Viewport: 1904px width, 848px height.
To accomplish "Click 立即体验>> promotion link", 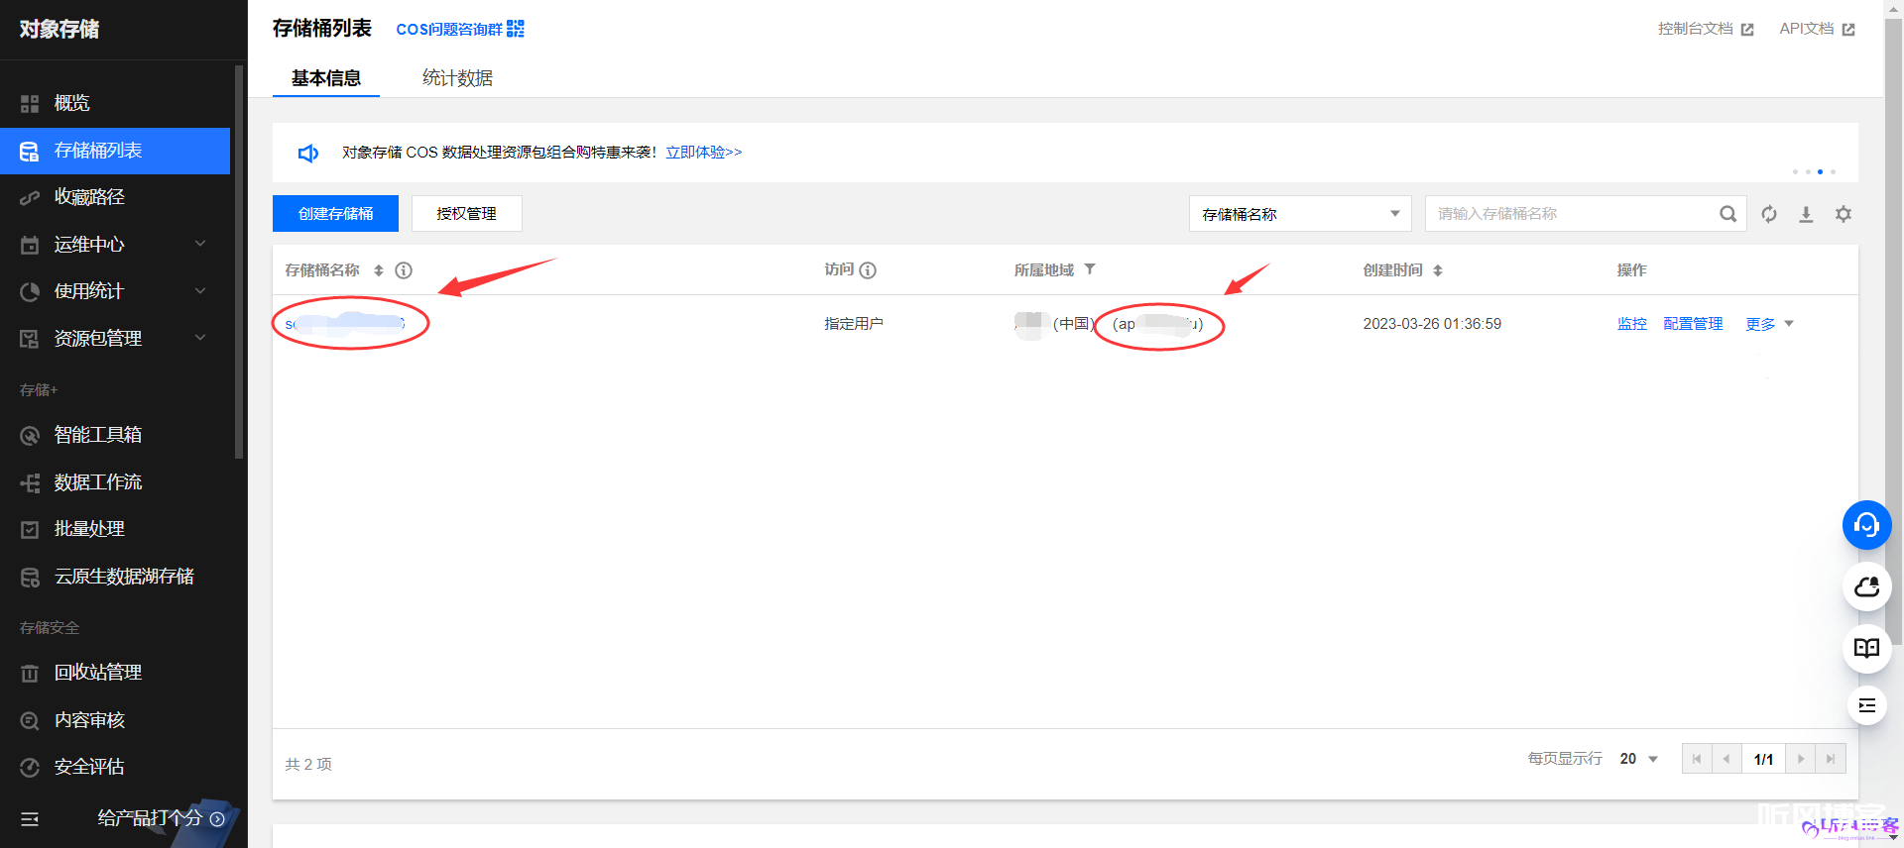I will click(x=704, y=153).
